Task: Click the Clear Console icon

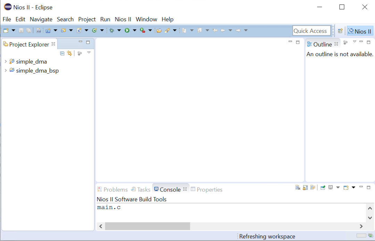Action: [298, 188]
